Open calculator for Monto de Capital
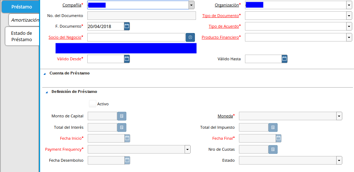Image resolution: width=354 pixels, height=172 pixels. click(122, 116)
